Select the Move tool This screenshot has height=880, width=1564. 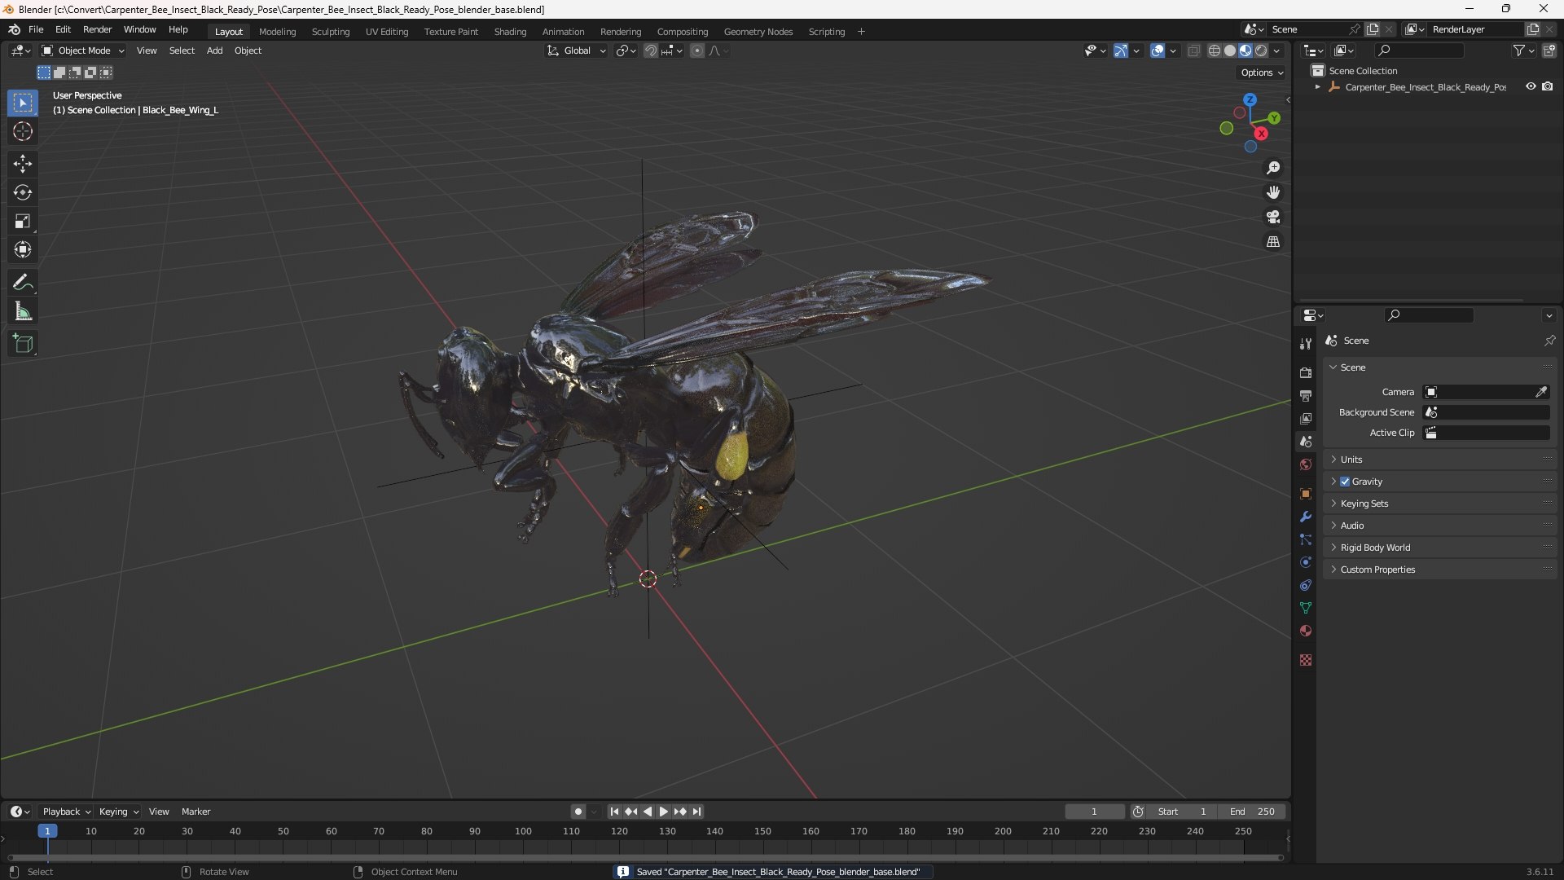pyautogui.click(x=23, y=164)
